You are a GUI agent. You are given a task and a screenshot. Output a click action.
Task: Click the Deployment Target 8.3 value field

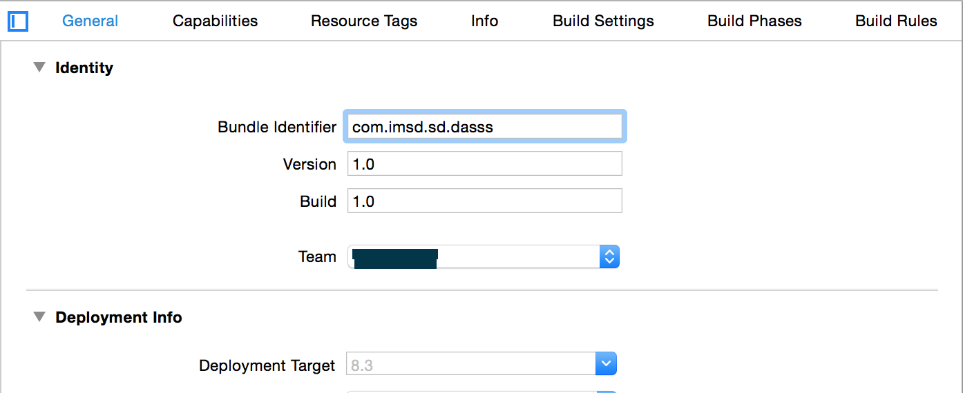pos(470,365)
